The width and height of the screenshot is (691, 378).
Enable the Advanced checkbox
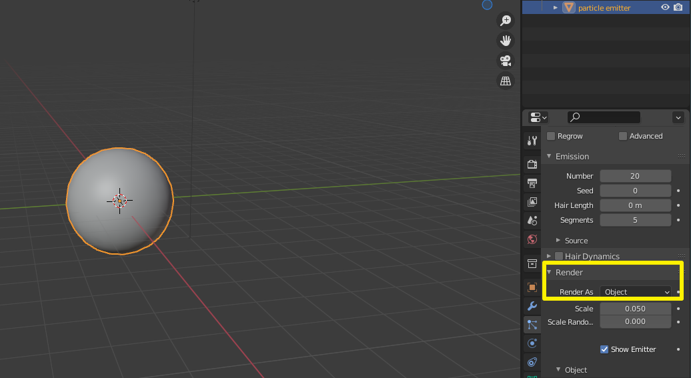(623, 136)
